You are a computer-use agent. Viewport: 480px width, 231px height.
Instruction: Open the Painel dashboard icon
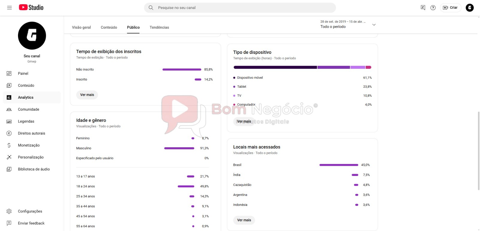point(9,74)
